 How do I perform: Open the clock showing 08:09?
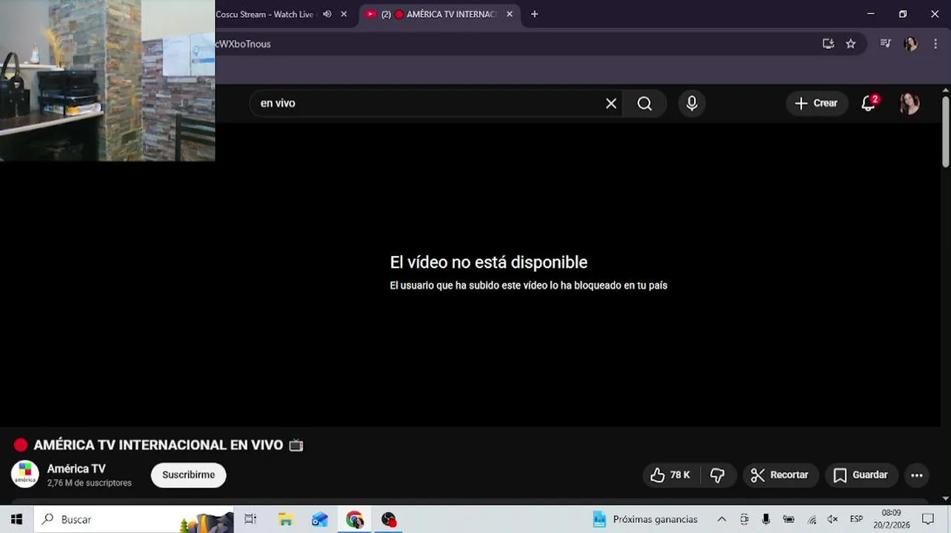point(891,519)
